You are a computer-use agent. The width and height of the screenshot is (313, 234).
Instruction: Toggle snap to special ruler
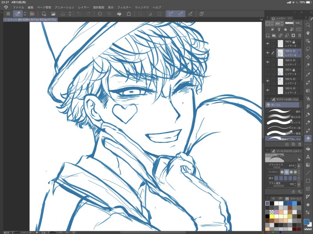pos(181,14)
